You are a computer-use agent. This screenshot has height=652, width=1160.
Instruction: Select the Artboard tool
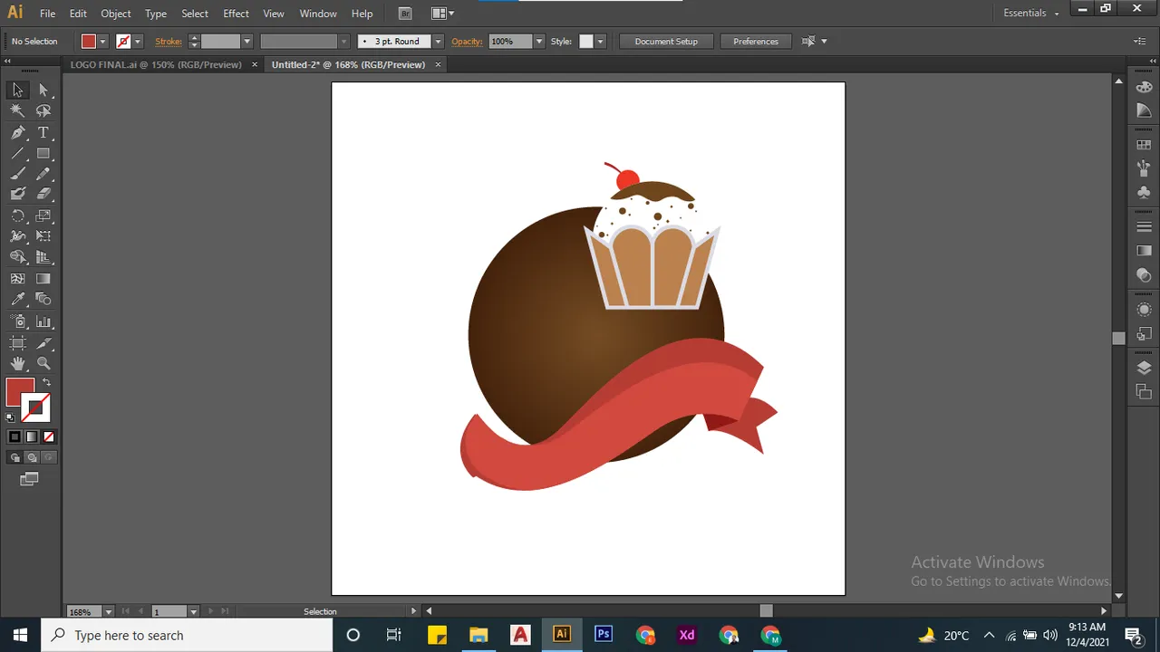point(17,343)
